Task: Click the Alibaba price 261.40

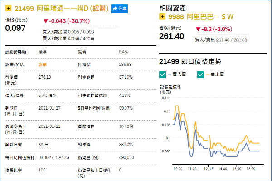Action: pyautogui.click(x=171, y=36)
